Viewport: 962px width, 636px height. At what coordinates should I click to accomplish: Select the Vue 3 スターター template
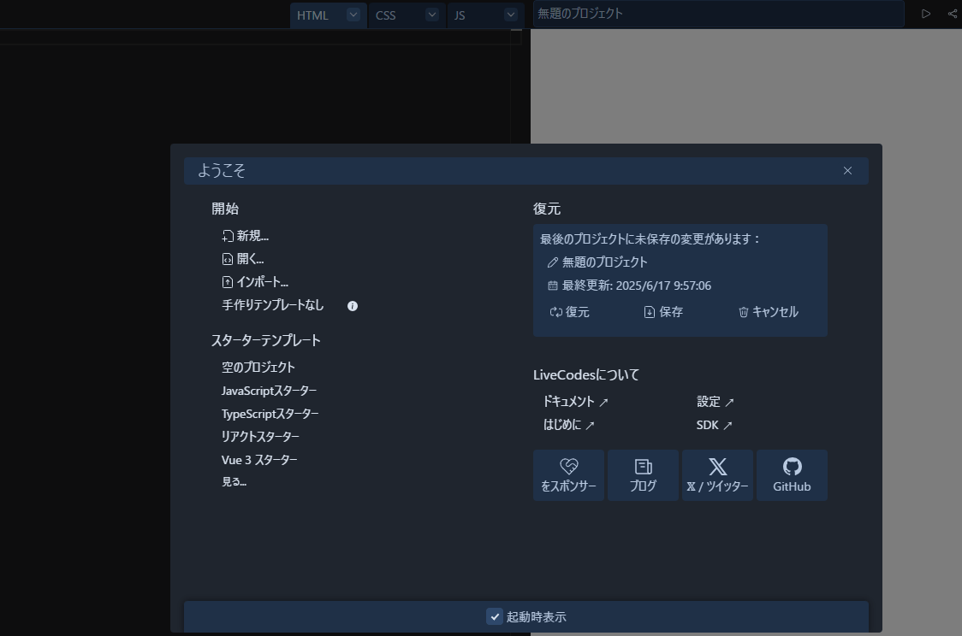259,460
